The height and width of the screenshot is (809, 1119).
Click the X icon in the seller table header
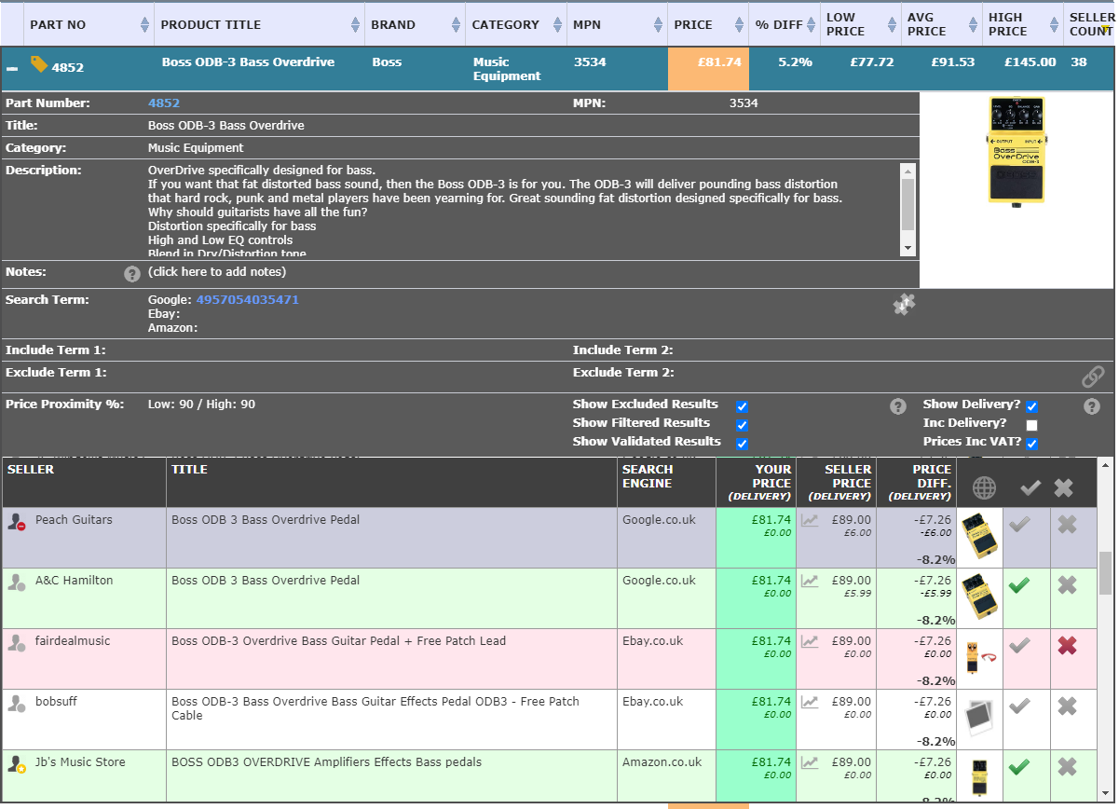pyautogui.click(x=1064, y=487)
